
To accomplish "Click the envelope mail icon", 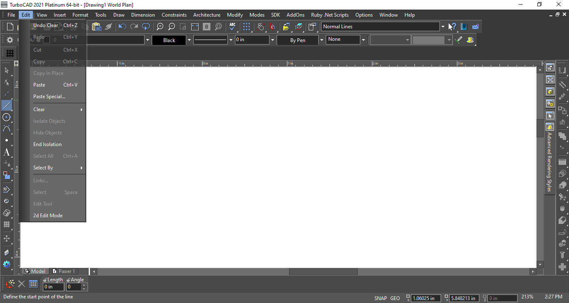I will pyautogui.click(x=476, y=27).
